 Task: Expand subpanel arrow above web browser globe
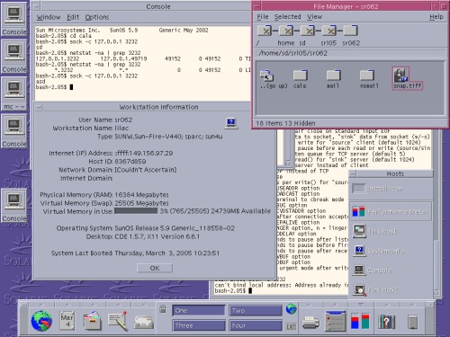point(41,305)
